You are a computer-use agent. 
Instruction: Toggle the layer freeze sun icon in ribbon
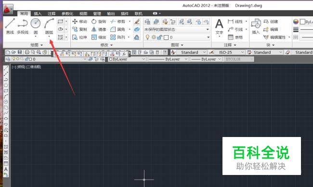tap(154, 37)
